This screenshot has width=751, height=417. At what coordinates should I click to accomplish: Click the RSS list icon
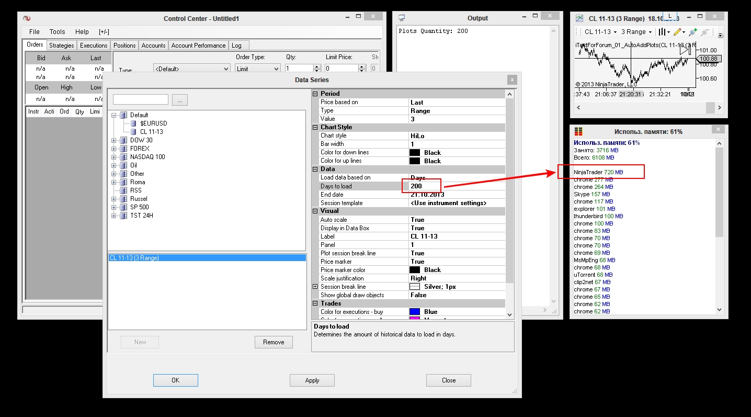(x=123, y=190)
